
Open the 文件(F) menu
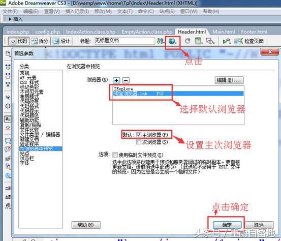(10, 12)
